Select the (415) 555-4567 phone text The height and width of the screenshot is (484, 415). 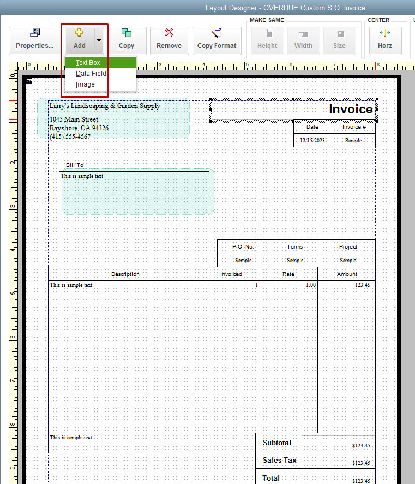pyautogui.click(x=70, y=137)
